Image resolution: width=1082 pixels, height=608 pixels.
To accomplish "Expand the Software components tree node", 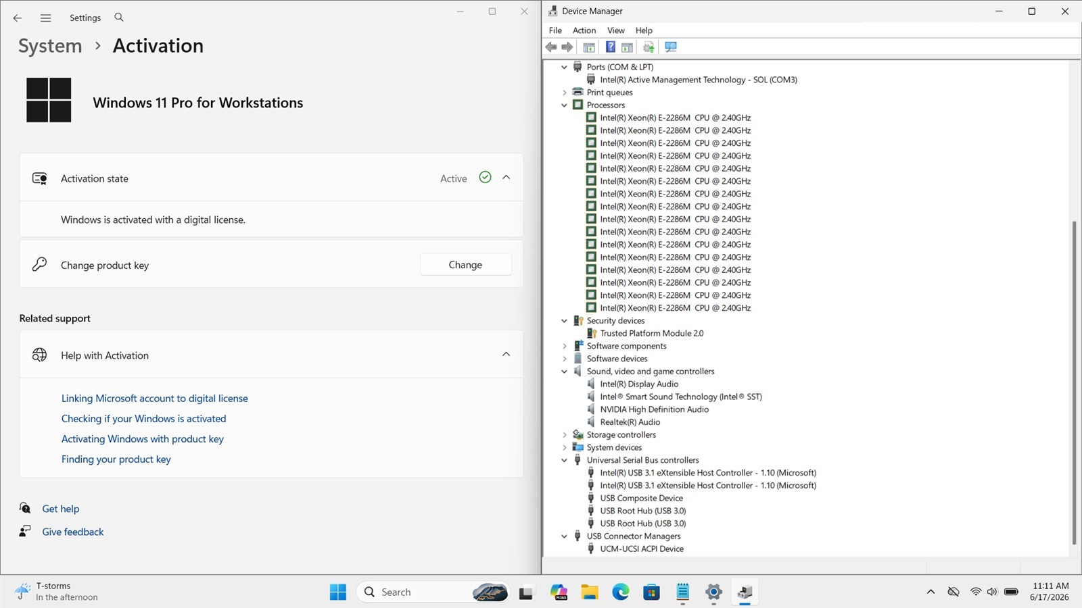I will coord(565,347).
